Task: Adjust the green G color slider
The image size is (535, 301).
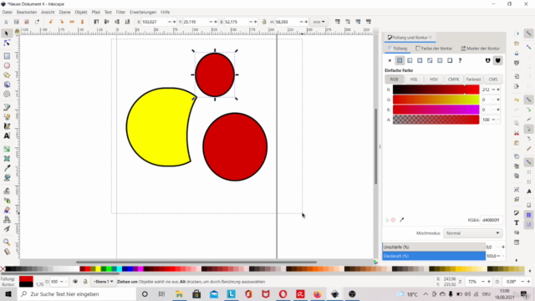Action: [436, 99]
